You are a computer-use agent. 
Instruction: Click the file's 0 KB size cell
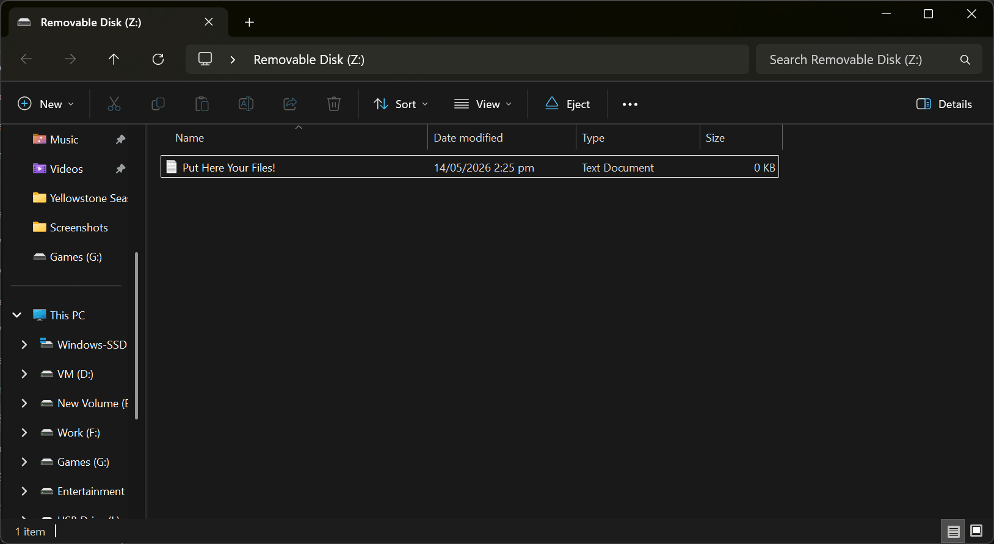(x=764, y=167)
